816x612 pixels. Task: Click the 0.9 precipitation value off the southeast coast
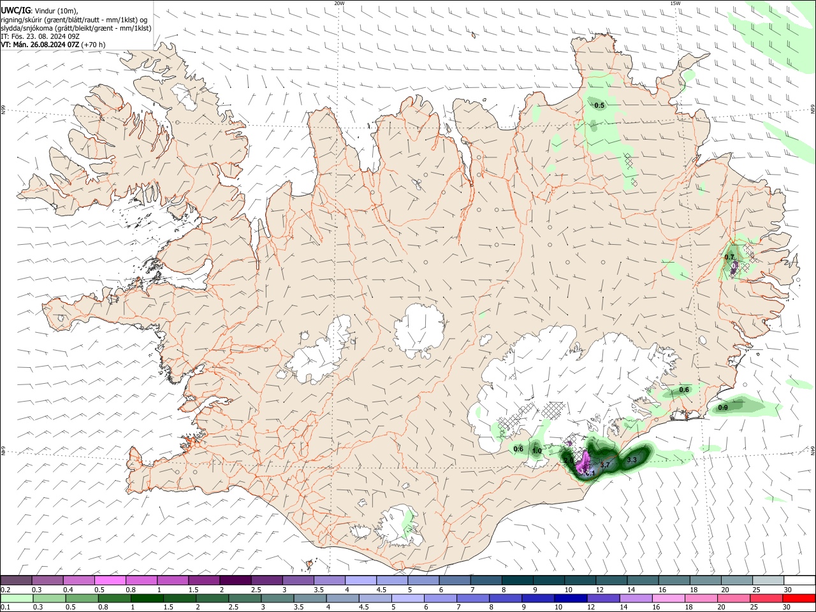723,408
